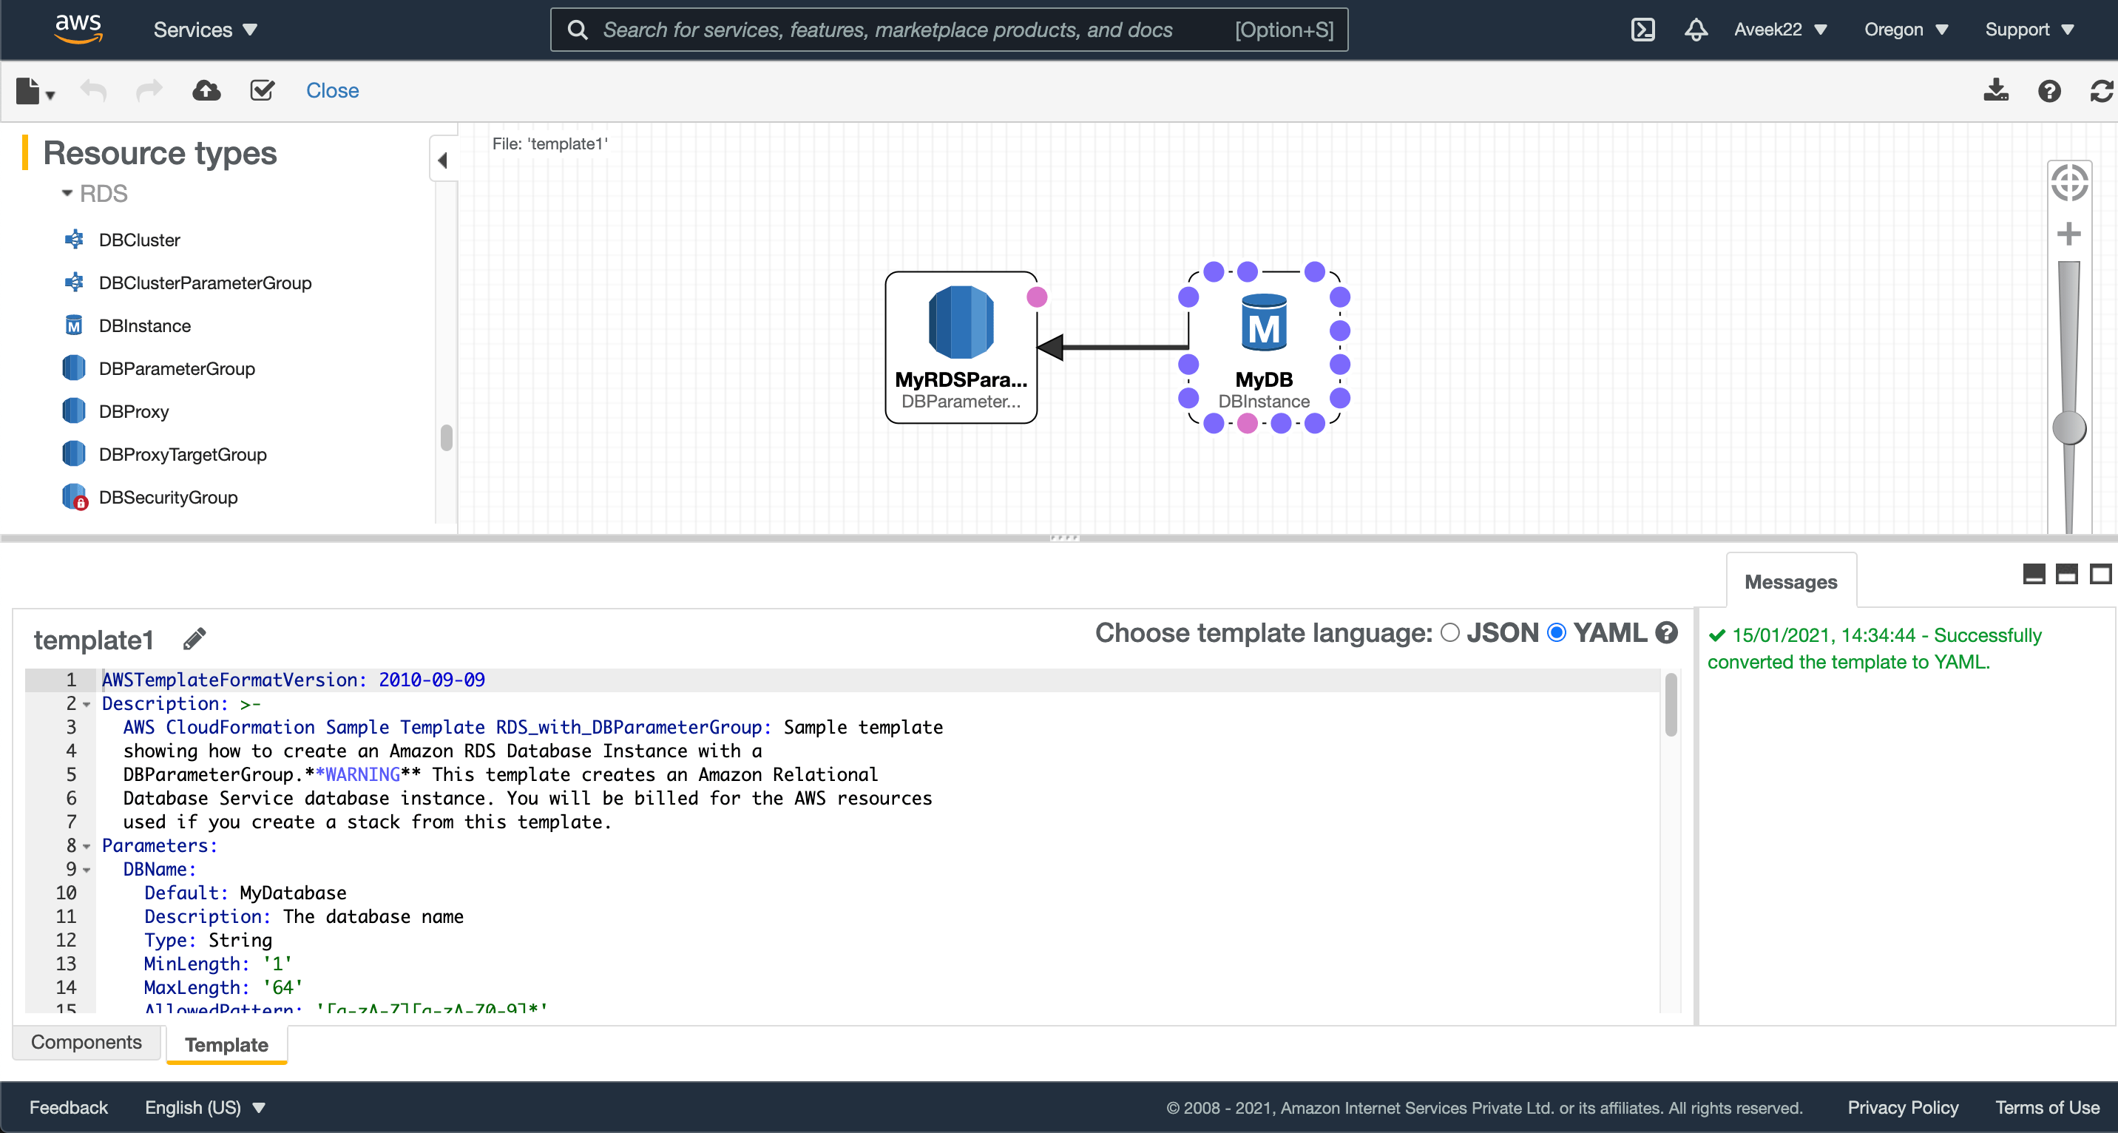Click the validate template checkmark icon
The width and height of the screenshot is (2118, 1133).
pos(263,90)
